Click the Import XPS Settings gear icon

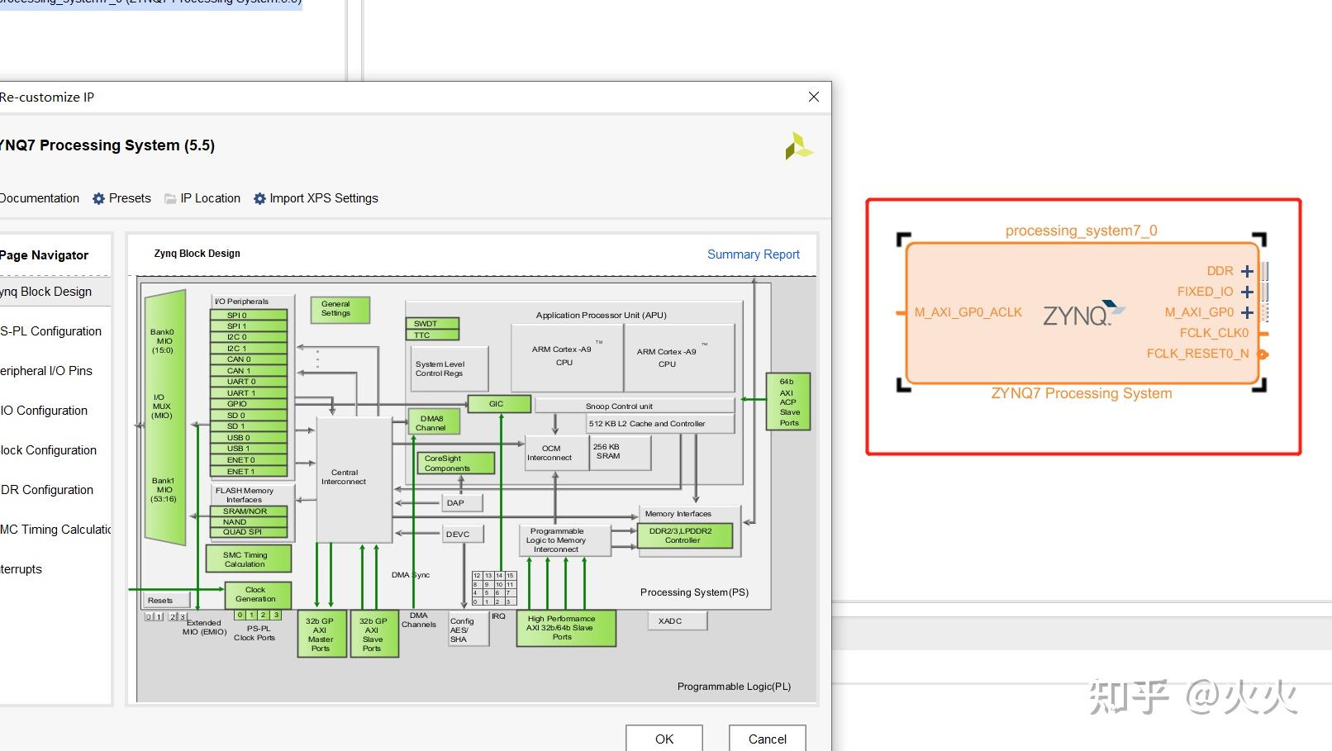coord(258,198)
